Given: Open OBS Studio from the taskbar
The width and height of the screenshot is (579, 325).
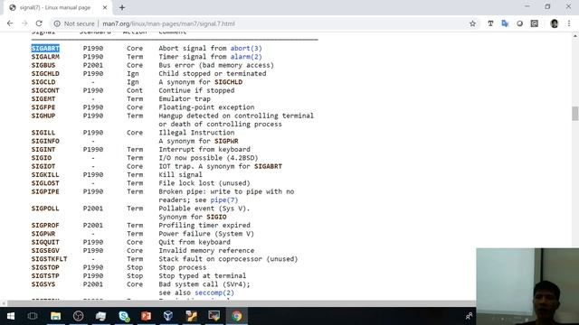Looking at the screenshot, I should click(x=79, y=316).
